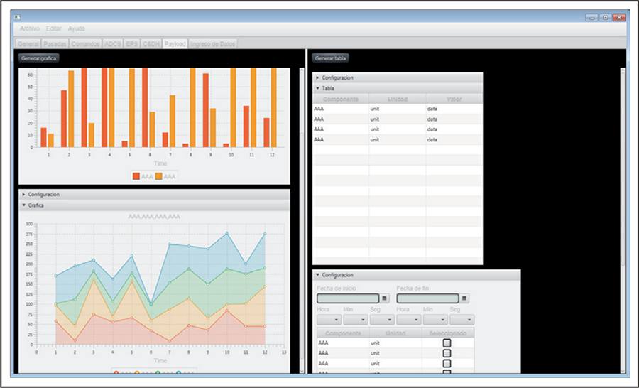Viewport: 639px width, 388px height.
Task: Open end Min dropdown
Action: [435, 320]
